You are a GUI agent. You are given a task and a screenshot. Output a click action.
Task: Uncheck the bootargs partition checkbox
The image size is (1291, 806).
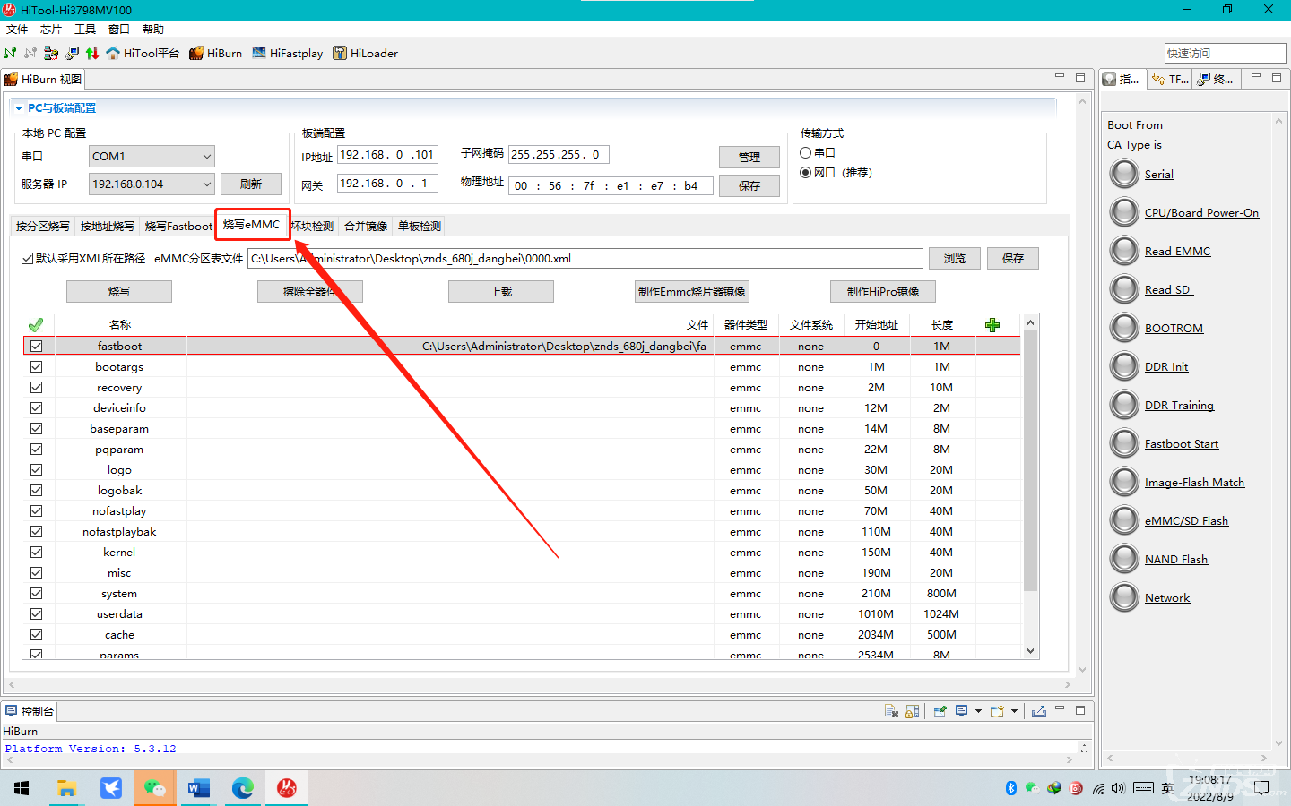[36, 366]
